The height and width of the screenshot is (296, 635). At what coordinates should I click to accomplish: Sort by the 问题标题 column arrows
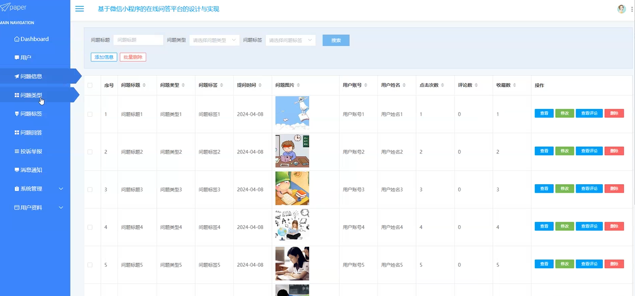click(x=144, y=85)
